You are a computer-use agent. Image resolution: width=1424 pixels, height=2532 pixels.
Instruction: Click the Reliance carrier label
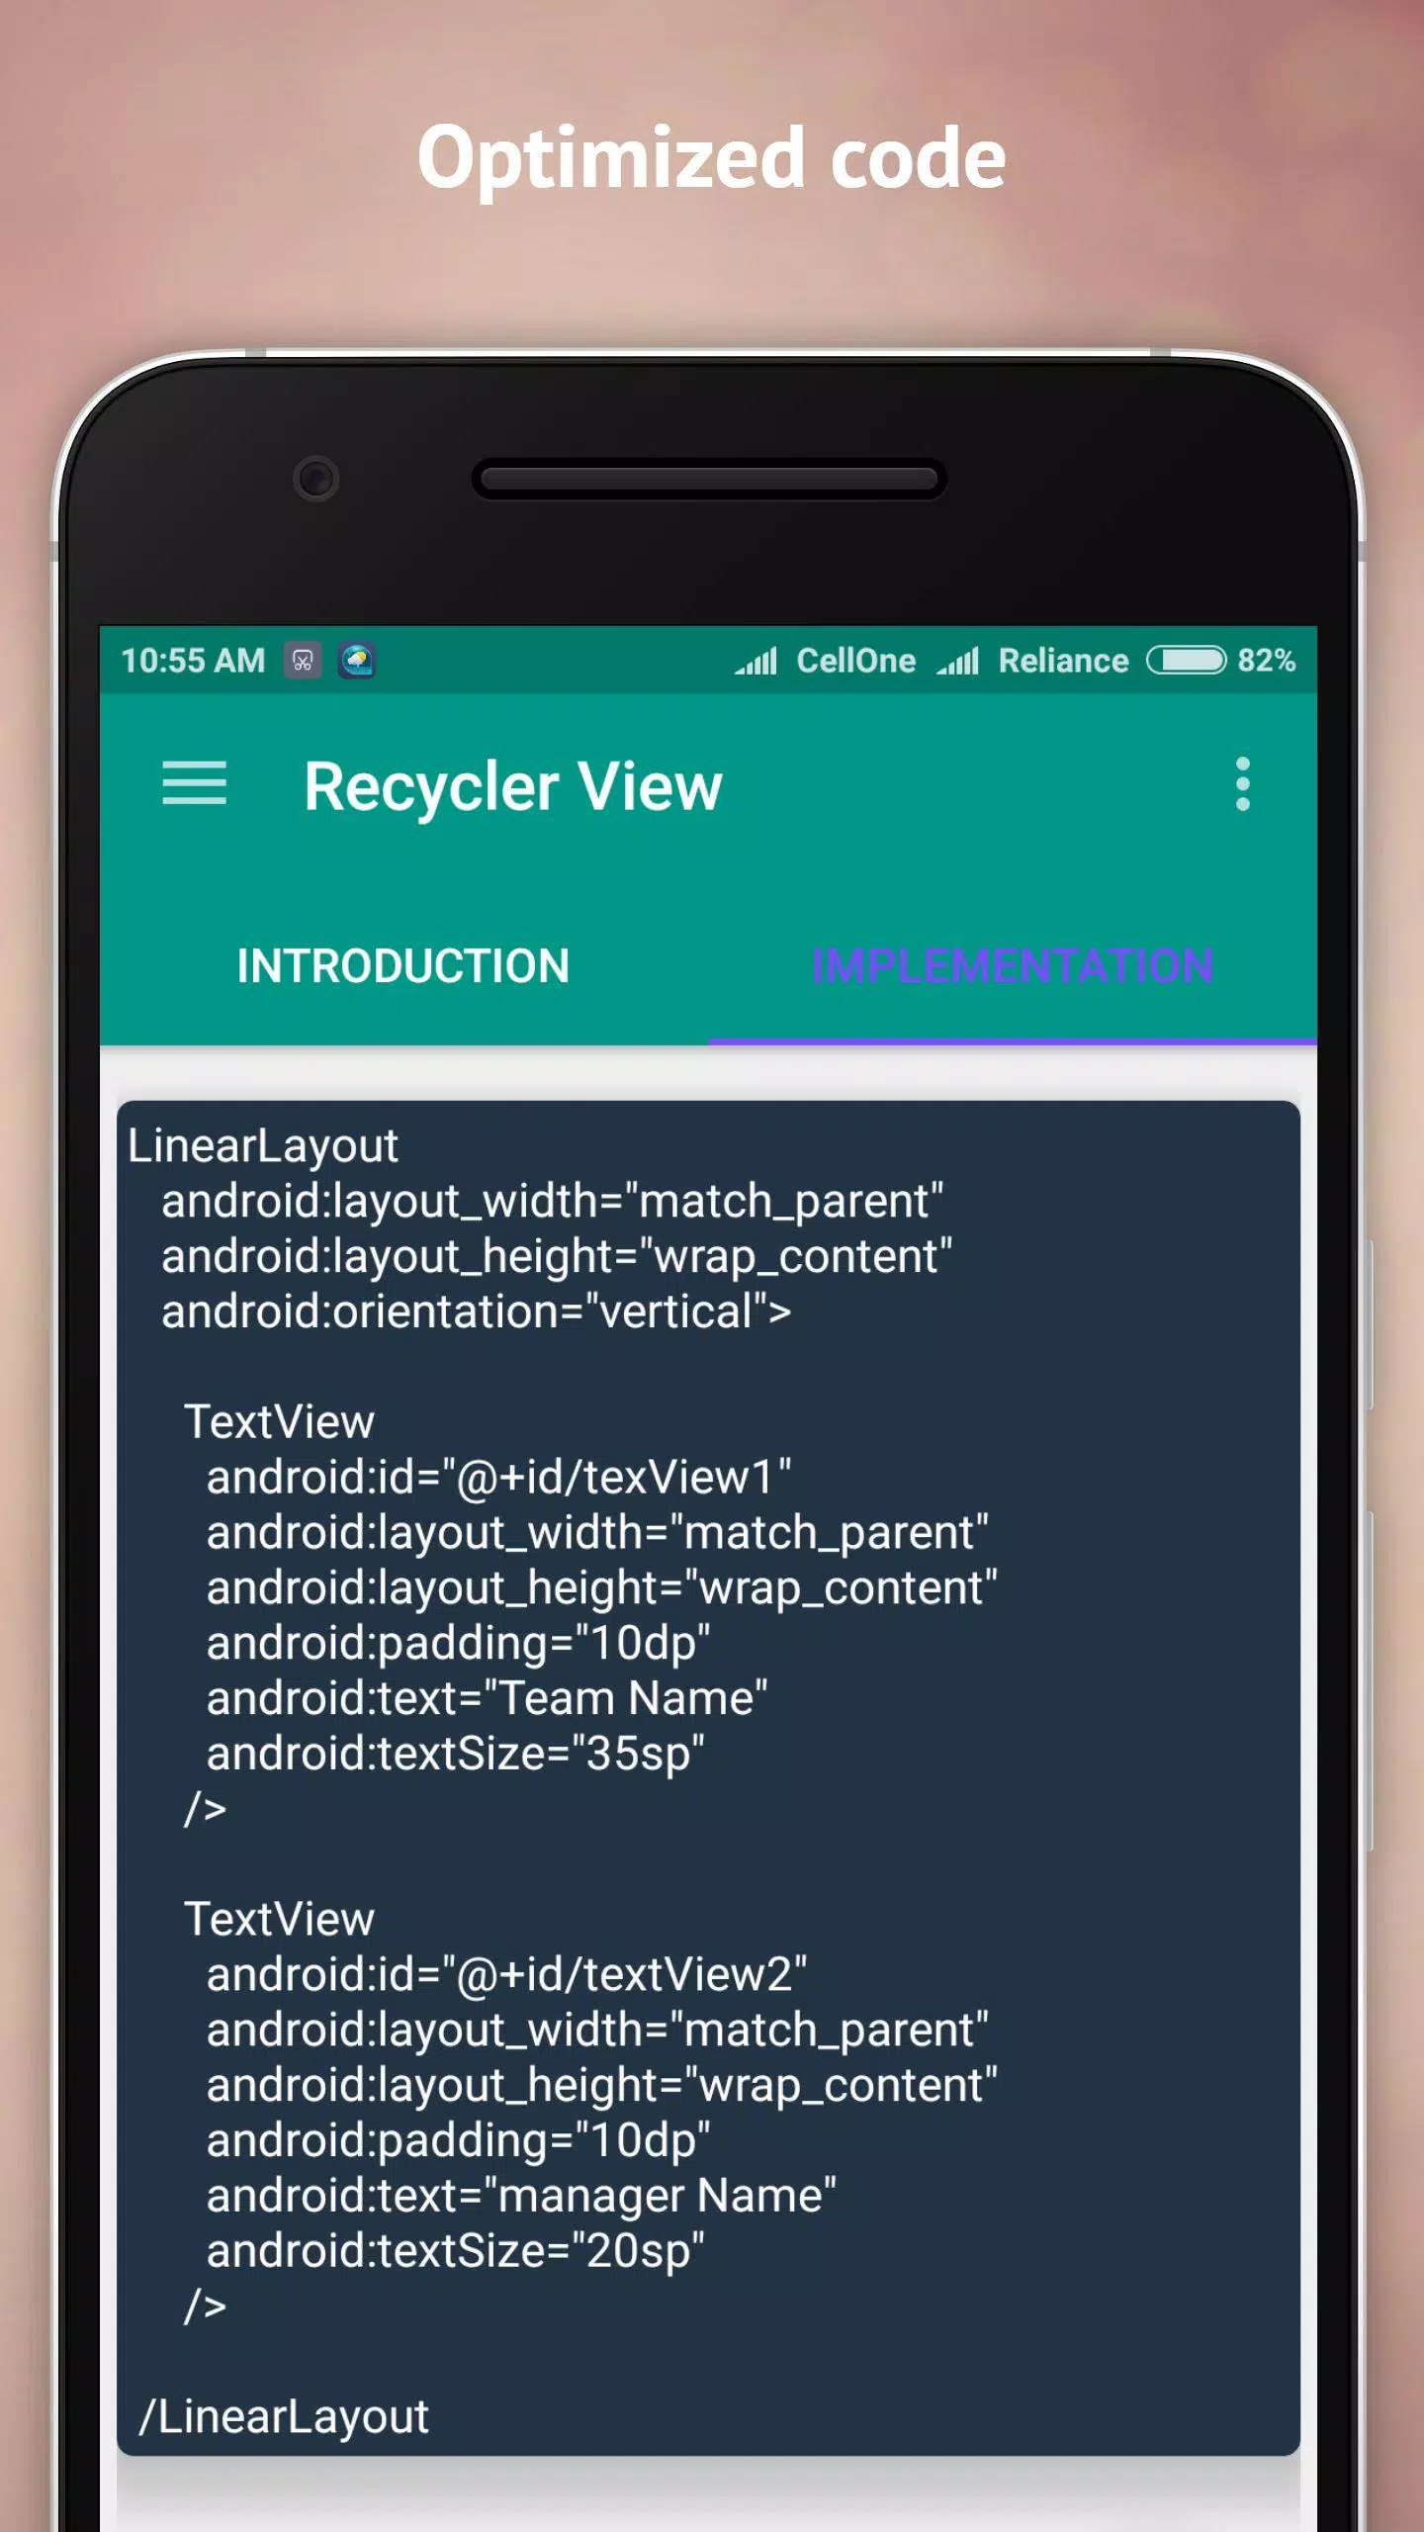1064,661
